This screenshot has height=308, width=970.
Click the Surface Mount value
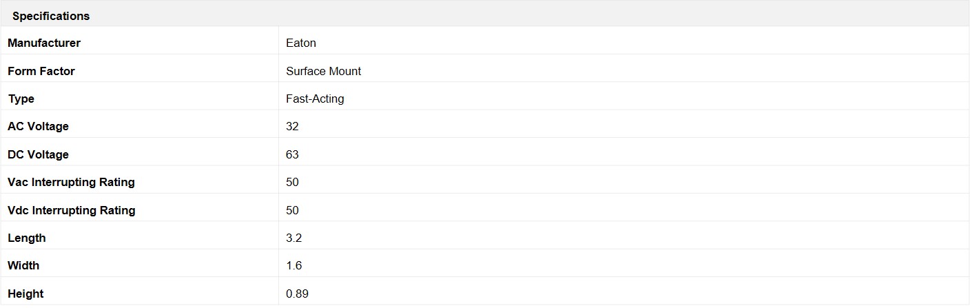tap(324, 71)
